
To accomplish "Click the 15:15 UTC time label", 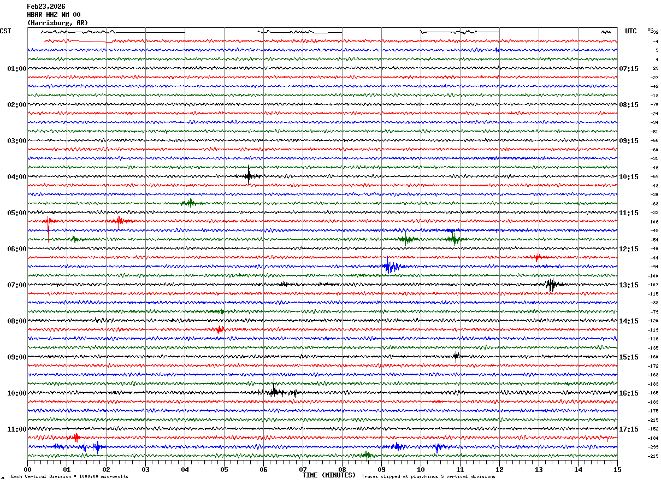I will coord(629,357).
